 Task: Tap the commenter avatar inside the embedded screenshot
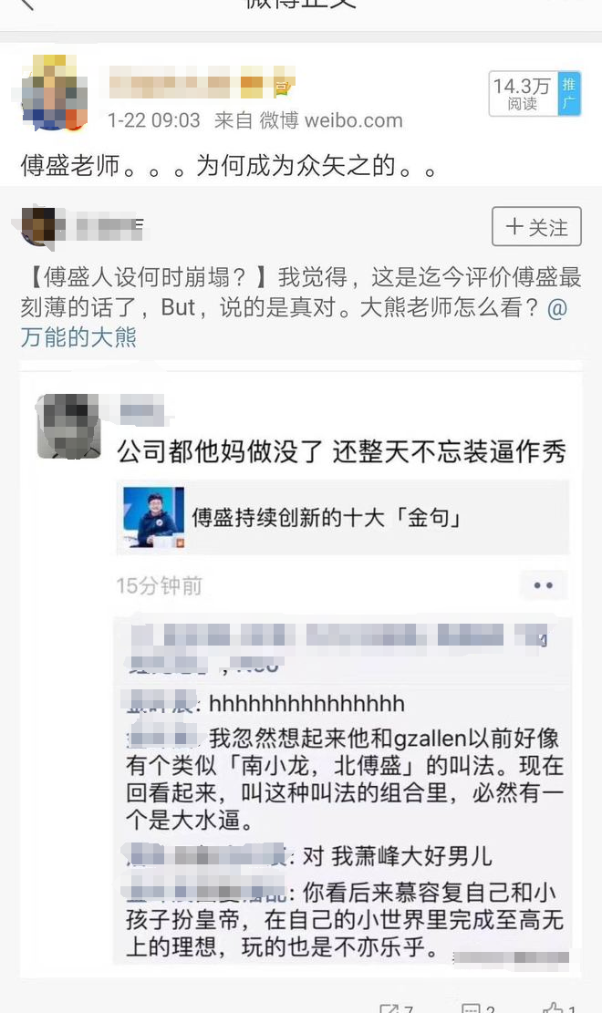point(68,426)
